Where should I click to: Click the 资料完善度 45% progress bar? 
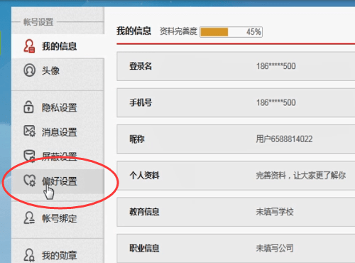pos(231,32)
